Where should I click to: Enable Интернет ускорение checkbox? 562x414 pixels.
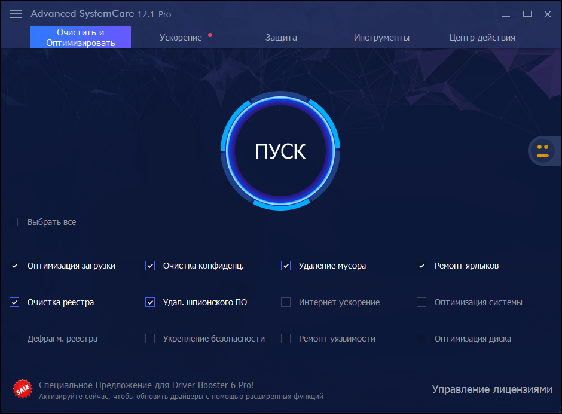pyautogui.click(x=286, y=302)
